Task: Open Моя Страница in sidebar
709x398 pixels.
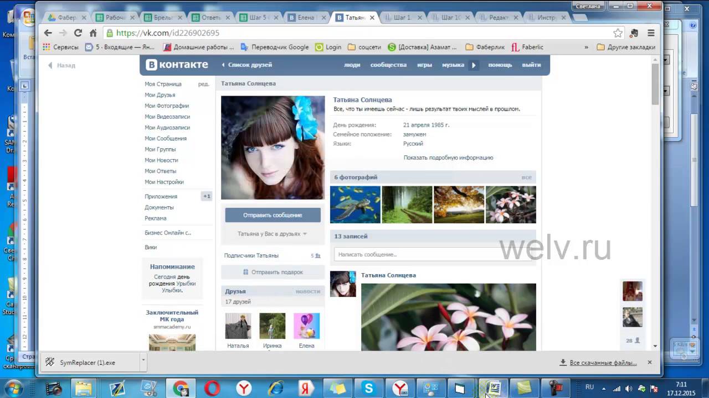Action: (x=163, y=84)
